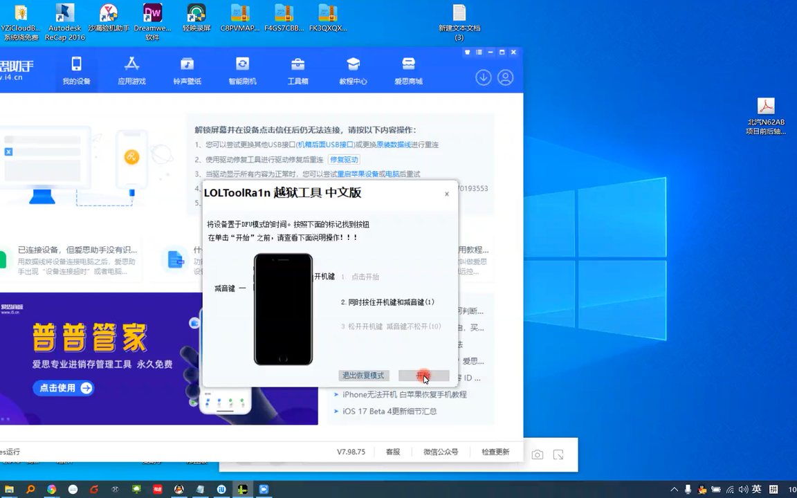Click the red Sogou-style taskbar icon
This screenshot has width=797, height=498.
click(94, 490)
